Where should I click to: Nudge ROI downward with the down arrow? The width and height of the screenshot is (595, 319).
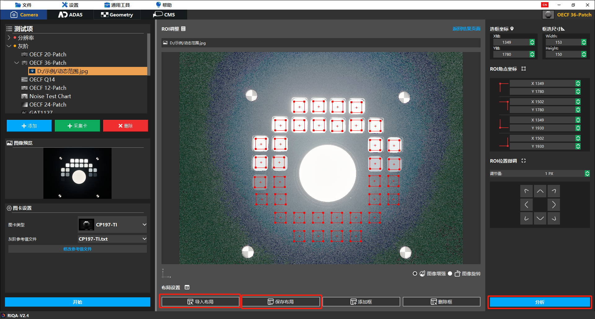pyautogui.click(x=540, y=218)
